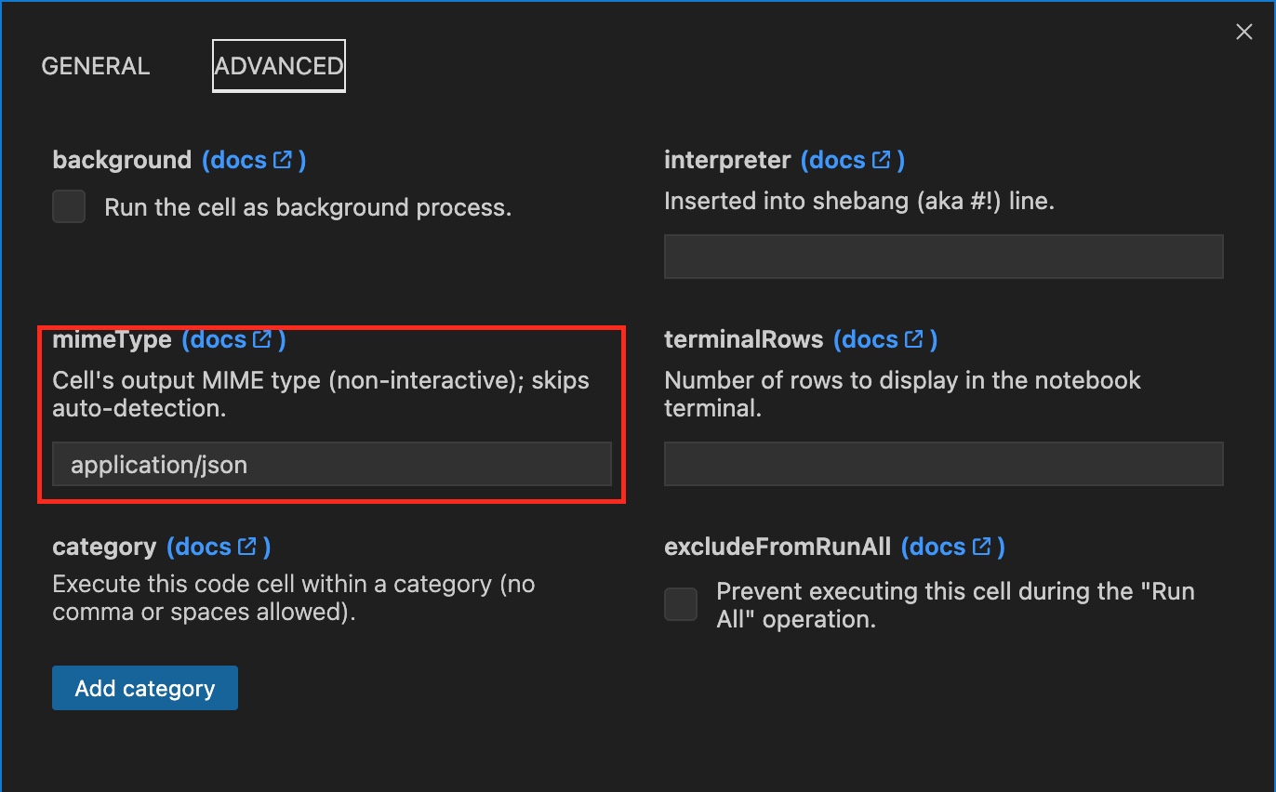Open the 'docs' text link for excludeFromRunAll

[937, 547]
